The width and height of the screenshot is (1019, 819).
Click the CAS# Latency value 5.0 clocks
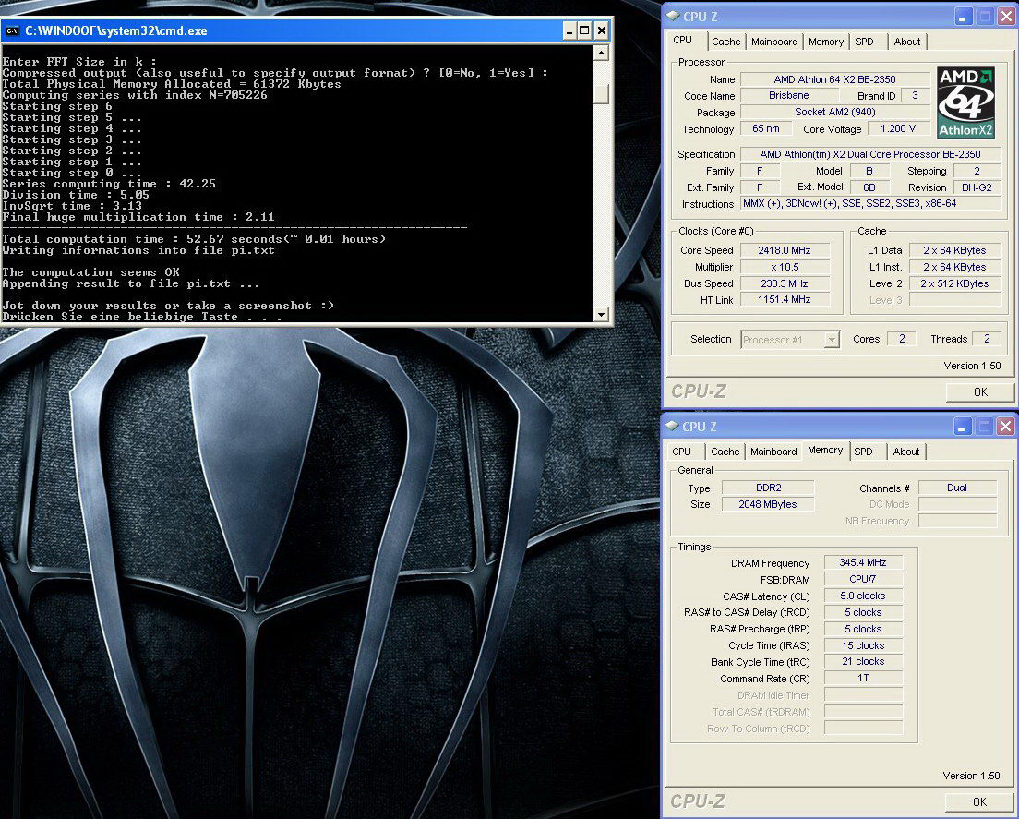point(863,596)
